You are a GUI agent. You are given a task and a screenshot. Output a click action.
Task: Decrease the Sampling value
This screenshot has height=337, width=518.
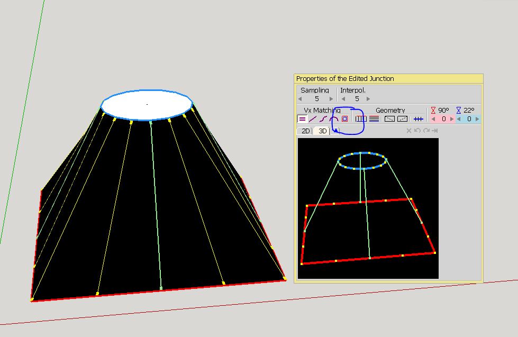301,99
